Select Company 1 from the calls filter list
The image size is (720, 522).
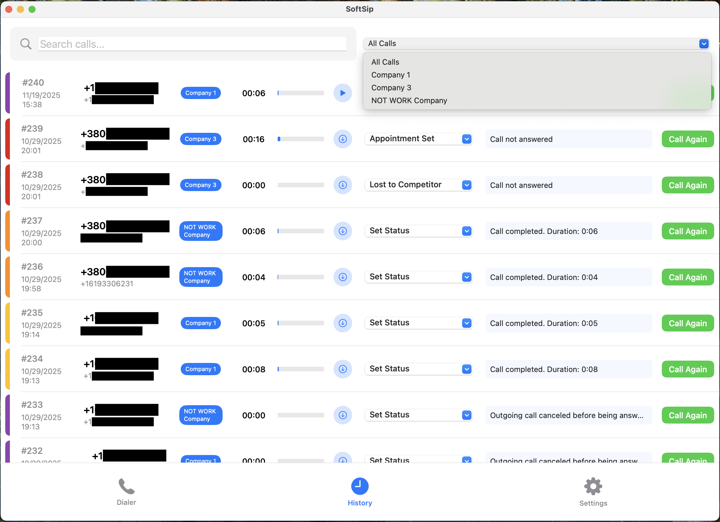tap(391, 75)
